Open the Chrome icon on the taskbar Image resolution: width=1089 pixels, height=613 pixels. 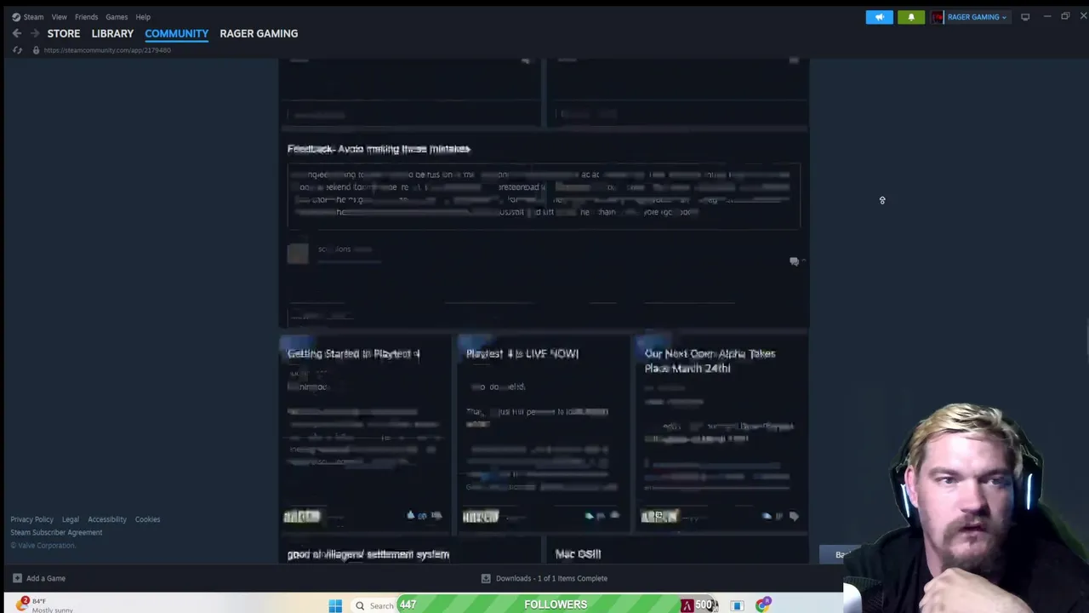coord(763,604)
